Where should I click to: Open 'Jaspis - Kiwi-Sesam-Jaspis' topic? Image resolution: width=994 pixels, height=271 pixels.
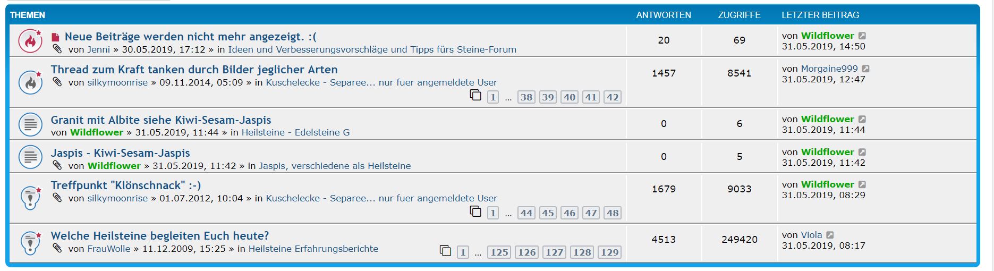[x=121, y=153]
